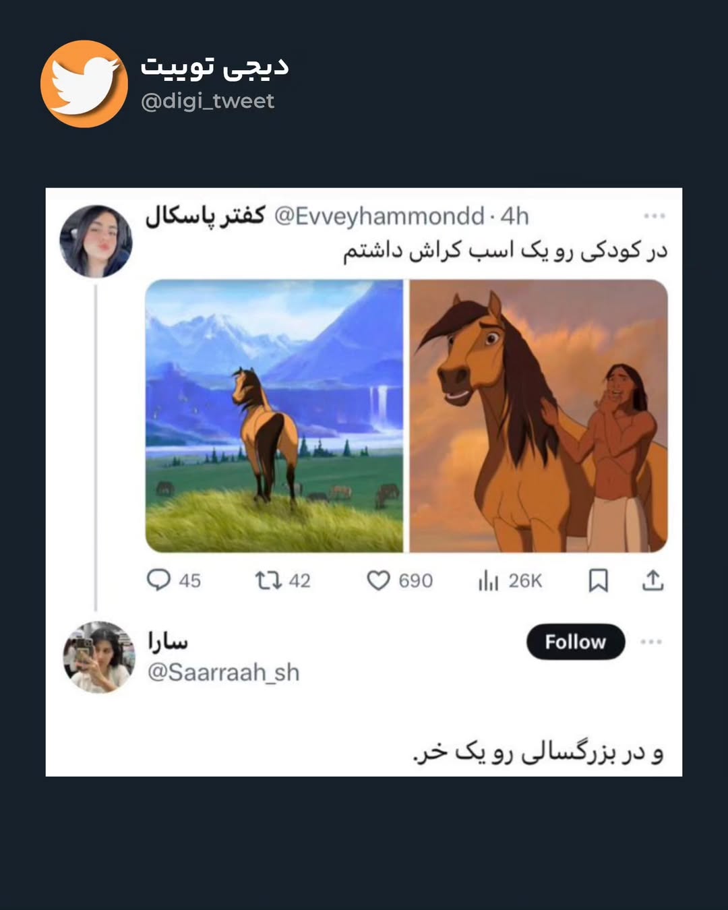Like the tweet with the heart icon
The image size is (728, 910).
(378, 580)
